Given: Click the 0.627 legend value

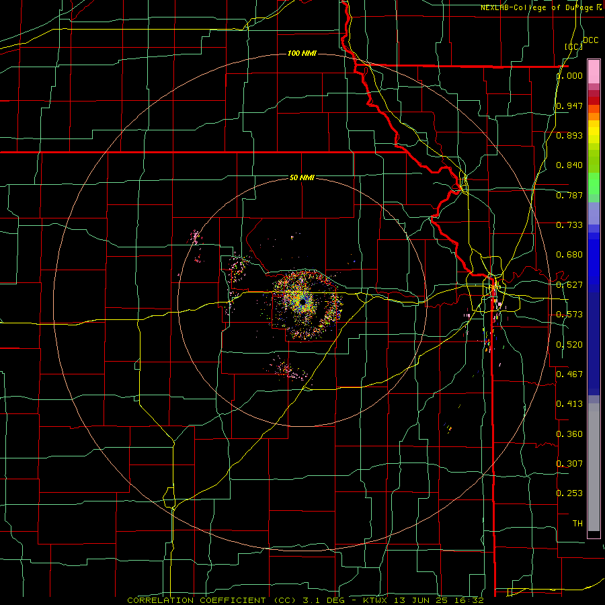Looking at the screenshot, I should pos(569,285).
